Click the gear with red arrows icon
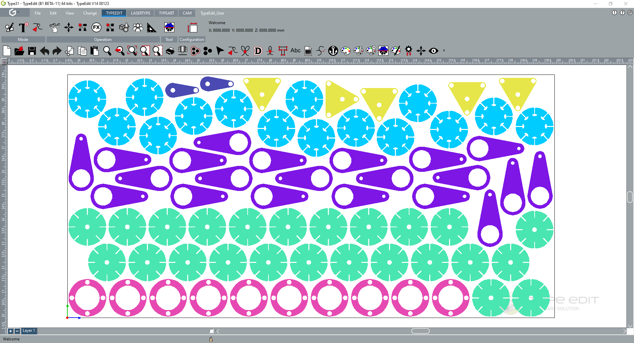This screenshot has width=634, height=343. pyautogui.click(x=408, y=51)
